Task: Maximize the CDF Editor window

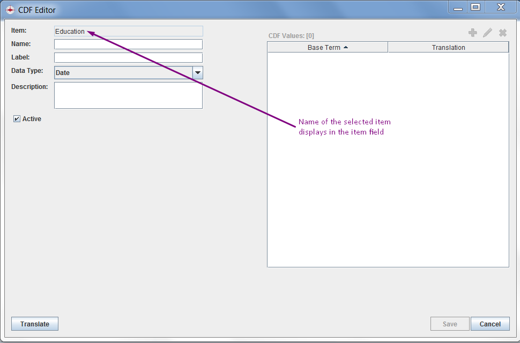Action: [475, 8]
